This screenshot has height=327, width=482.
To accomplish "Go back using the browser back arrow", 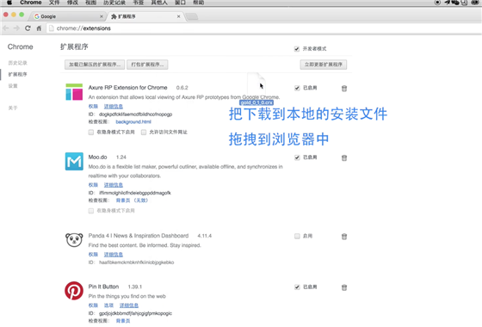I will tap(6, 28).
